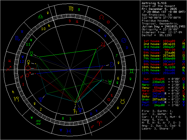This screenshot has width=187, height=140.
Task: Select the large blue Pluto glyph inside the wheel
Action: pos(41,100)
